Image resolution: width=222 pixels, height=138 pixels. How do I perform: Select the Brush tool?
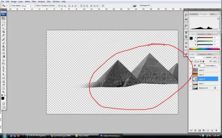3,43
